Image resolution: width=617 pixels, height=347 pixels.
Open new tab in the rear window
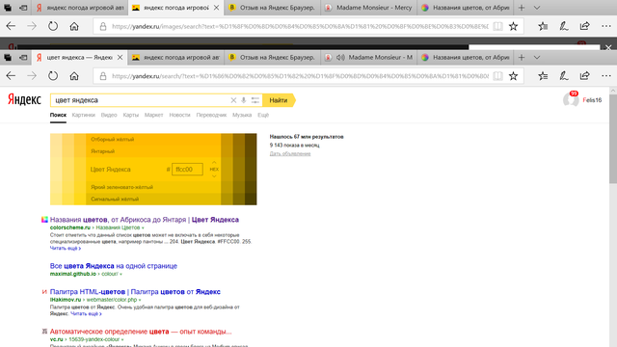pyautogui.click(x=522, y=8)
